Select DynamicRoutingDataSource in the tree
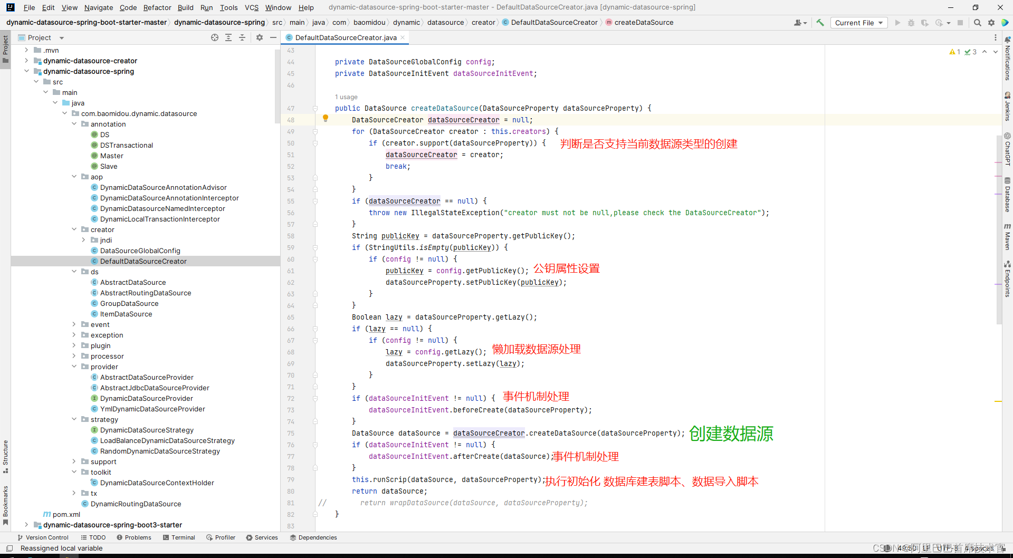 (136, 504)
